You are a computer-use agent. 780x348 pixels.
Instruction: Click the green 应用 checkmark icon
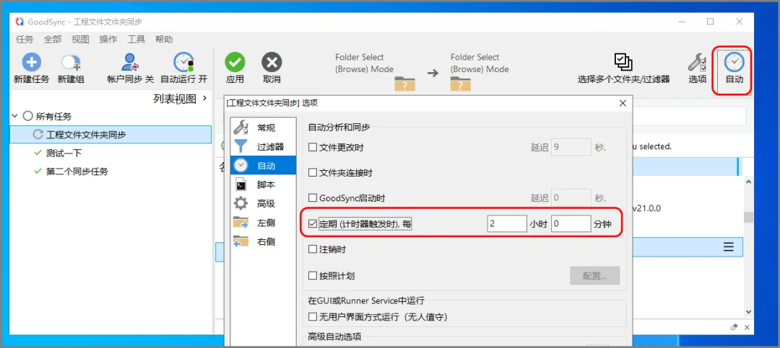(235, 63)
